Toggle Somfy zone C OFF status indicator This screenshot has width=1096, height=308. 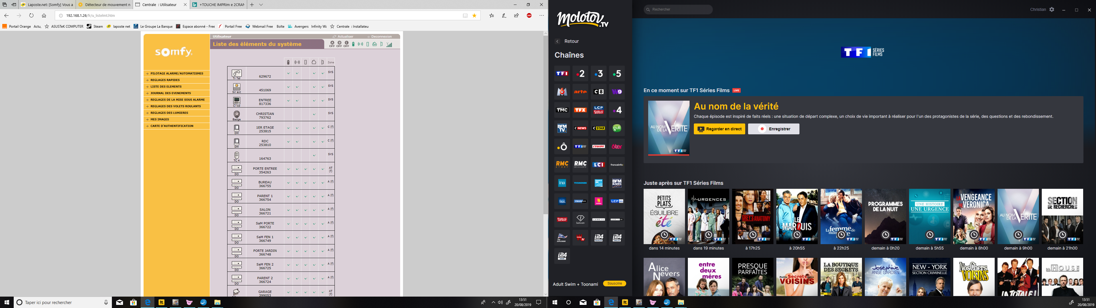tap(346, 44)
